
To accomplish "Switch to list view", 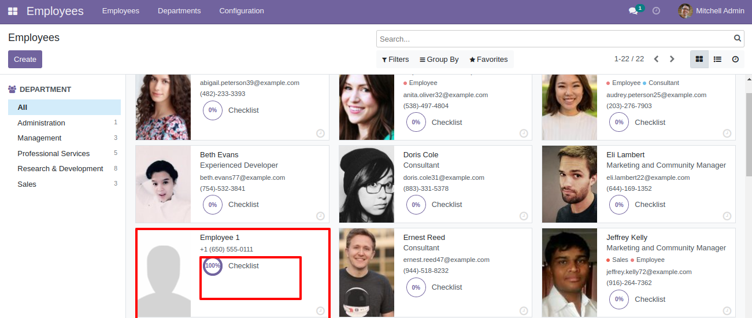I will click(x=717, y=59).
